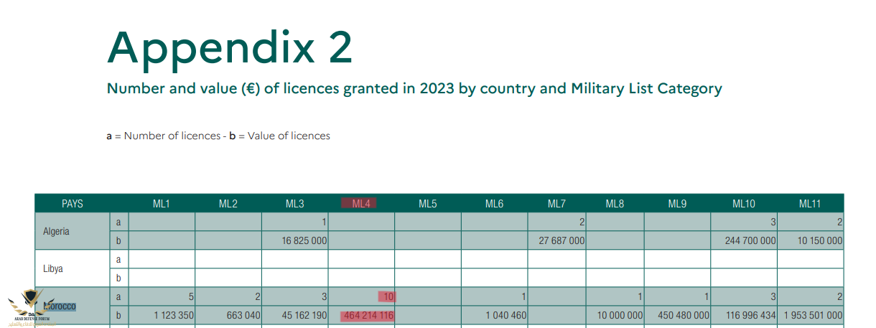Click the PAYS column header
This screenshot has height=328, width=876.
coord(73,204)
